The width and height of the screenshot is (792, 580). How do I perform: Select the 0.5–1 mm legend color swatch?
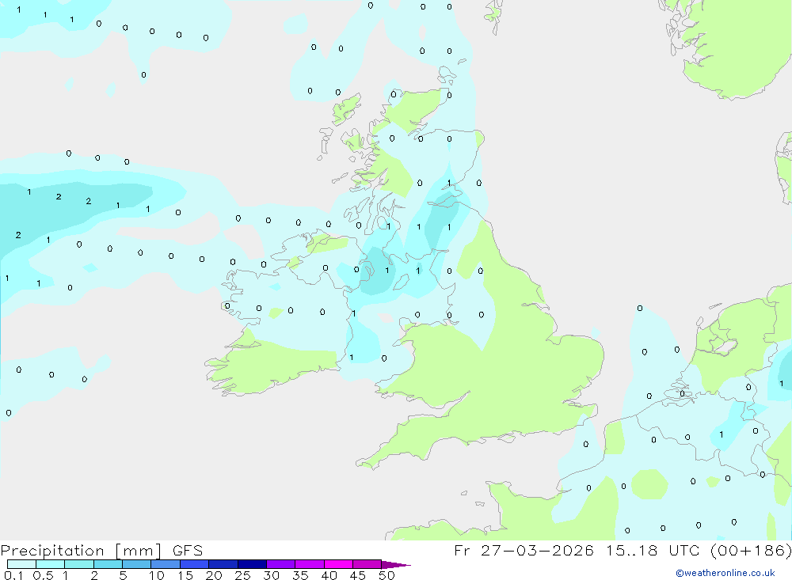click(x=51, y=564)
